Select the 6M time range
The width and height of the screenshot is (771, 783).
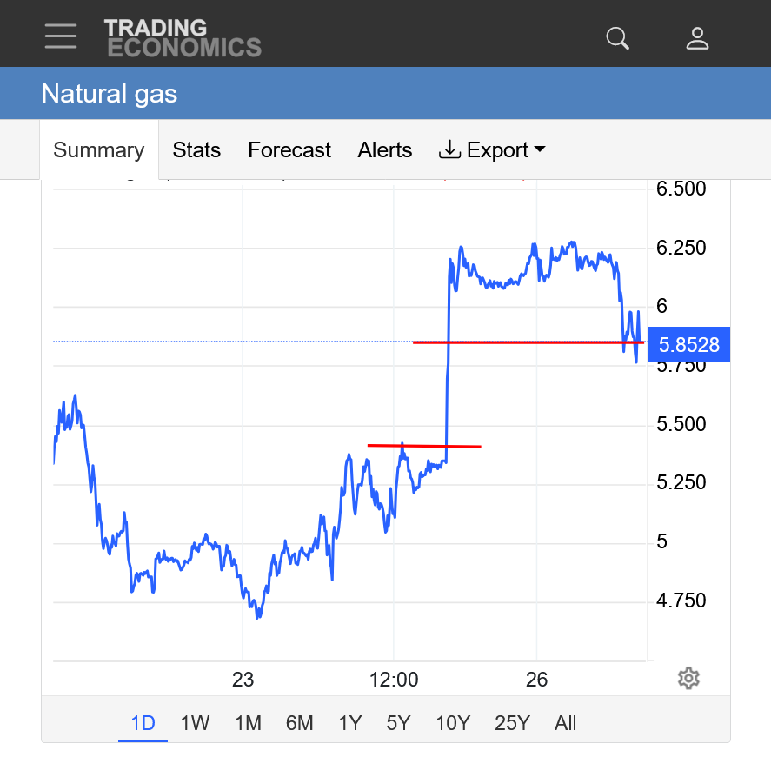[x=299, y=723]
